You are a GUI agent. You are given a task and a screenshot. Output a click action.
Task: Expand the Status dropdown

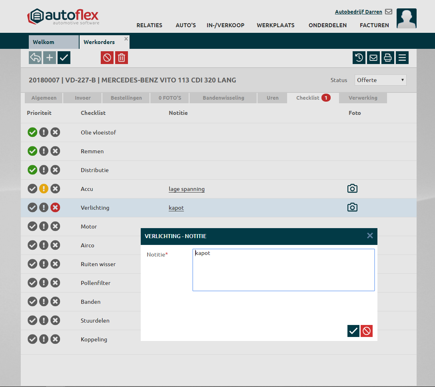tap(380, 80)
